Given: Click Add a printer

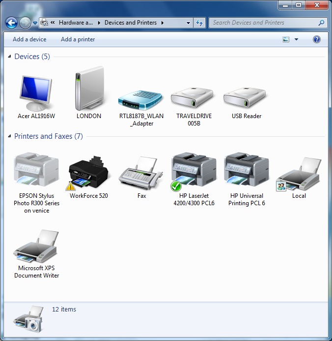Looking at the screenshot, I should click(78, 39).
